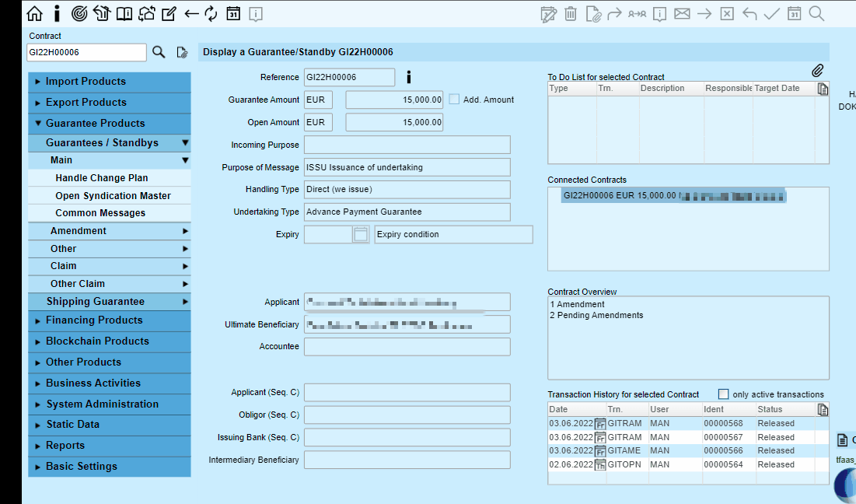Expand the Amendment submenu arrow

[x=185, y=231]
